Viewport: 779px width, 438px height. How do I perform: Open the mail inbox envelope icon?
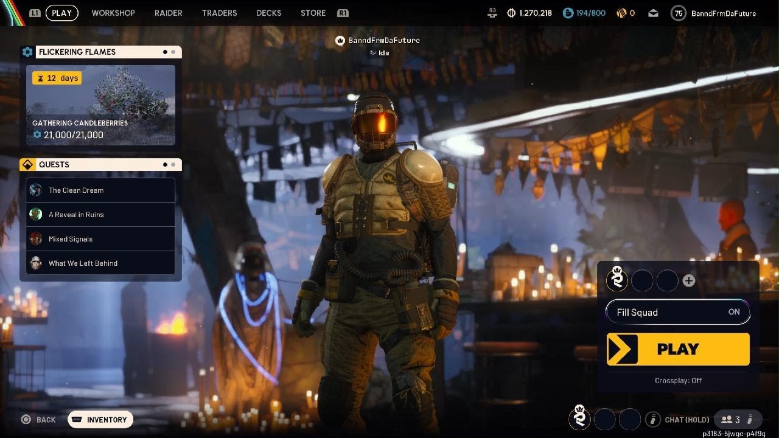click(653, 13)
